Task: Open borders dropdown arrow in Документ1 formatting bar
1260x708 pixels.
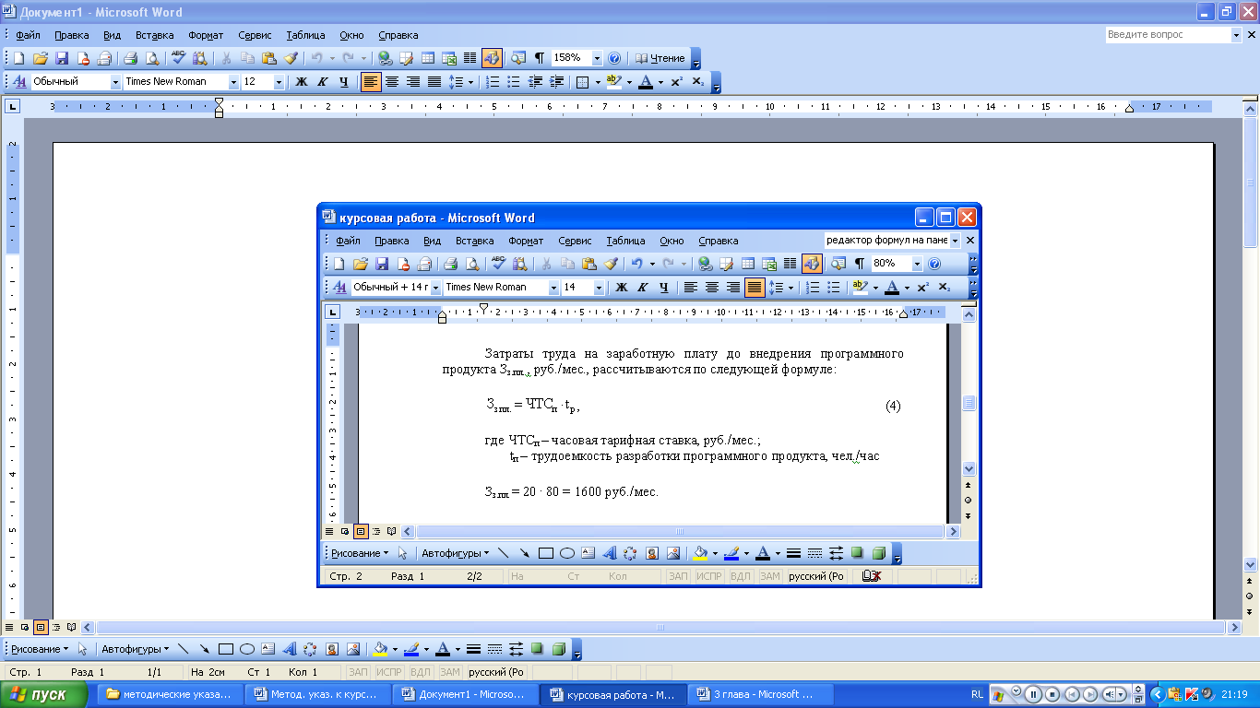Action: point(598,82)
